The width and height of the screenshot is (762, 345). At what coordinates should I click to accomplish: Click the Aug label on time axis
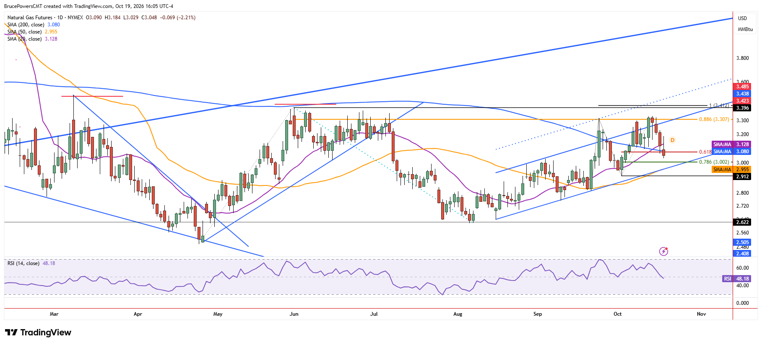click(458, 314)
